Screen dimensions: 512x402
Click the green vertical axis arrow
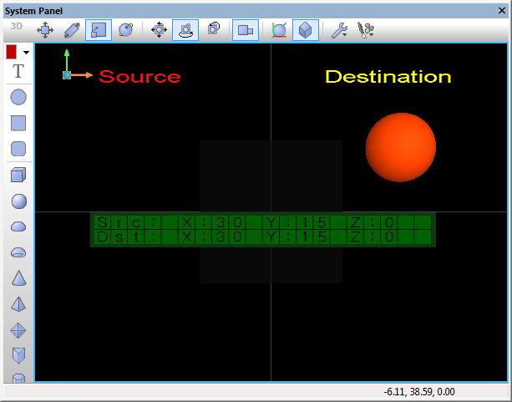pyautogui.click(x=67, y=60)
